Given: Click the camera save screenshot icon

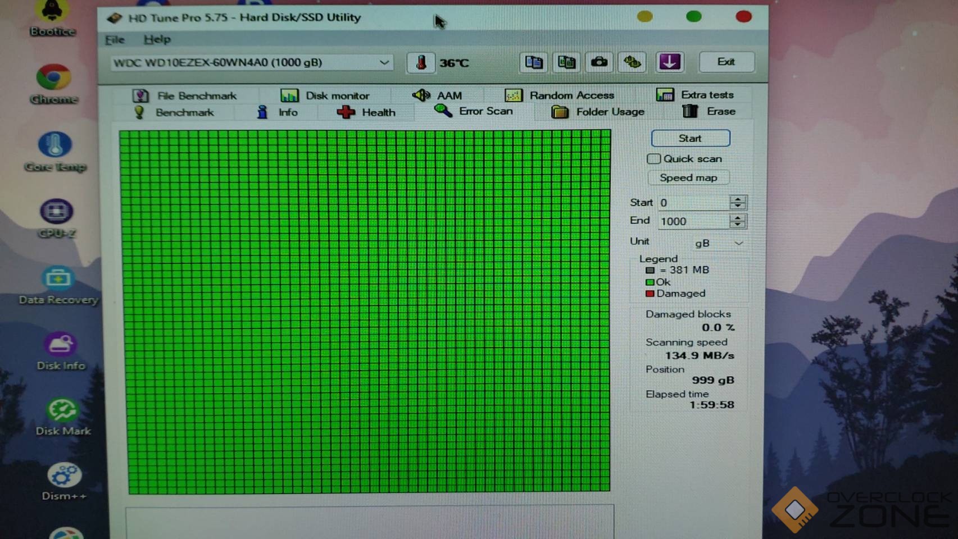Looking at the screenshot, I should [599, 62].
